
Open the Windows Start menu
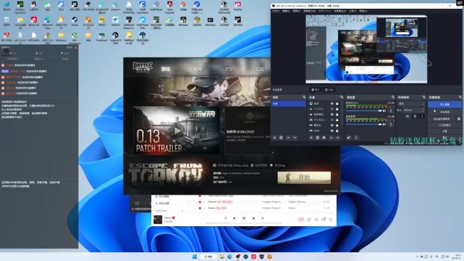[194, 256]
